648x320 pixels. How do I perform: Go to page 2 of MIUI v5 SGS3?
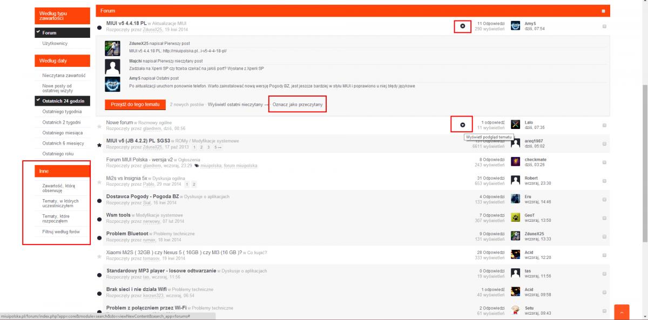click(x=201, y=147)
